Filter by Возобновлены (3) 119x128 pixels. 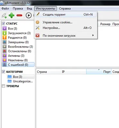pos(21,47)
